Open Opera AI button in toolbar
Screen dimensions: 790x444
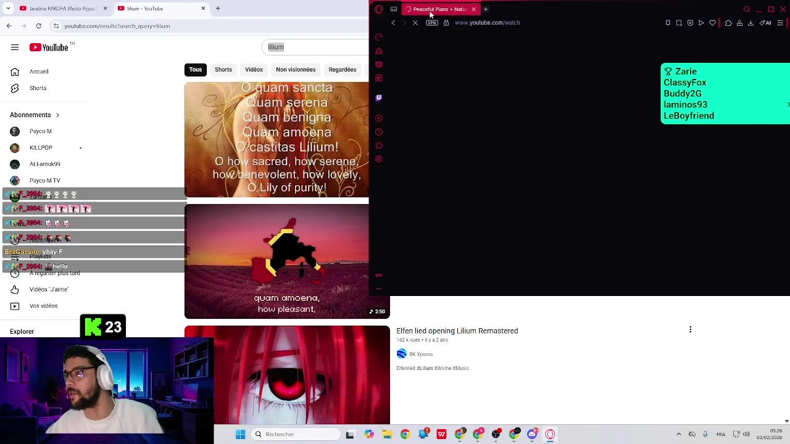[765, 23]
